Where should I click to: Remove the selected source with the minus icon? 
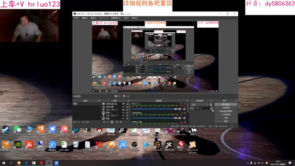(108, 122)
